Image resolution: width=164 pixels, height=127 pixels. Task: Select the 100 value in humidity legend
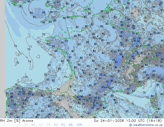pyautogui.click(x=79, y=125)
